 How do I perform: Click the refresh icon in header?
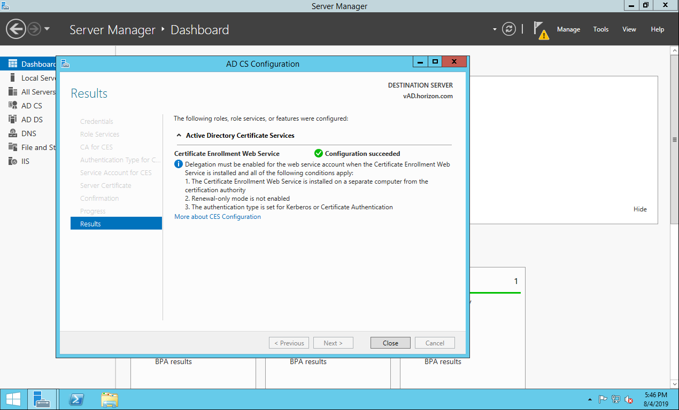coord(509,29)
